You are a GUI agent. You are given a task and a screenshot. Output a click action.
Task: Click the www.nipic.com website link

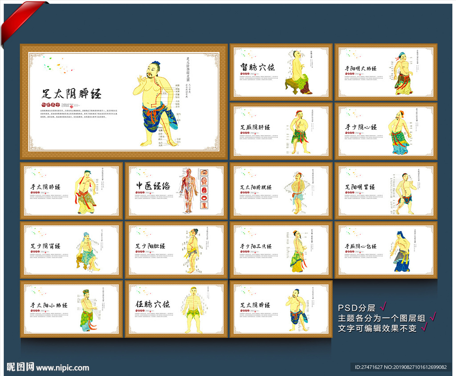point(62,368)
